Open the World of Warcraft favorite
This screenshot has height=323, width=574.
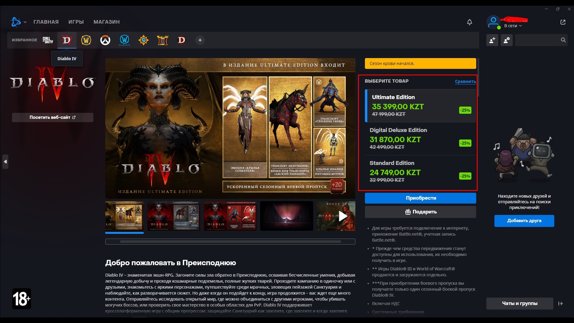(x=86, y=40)
